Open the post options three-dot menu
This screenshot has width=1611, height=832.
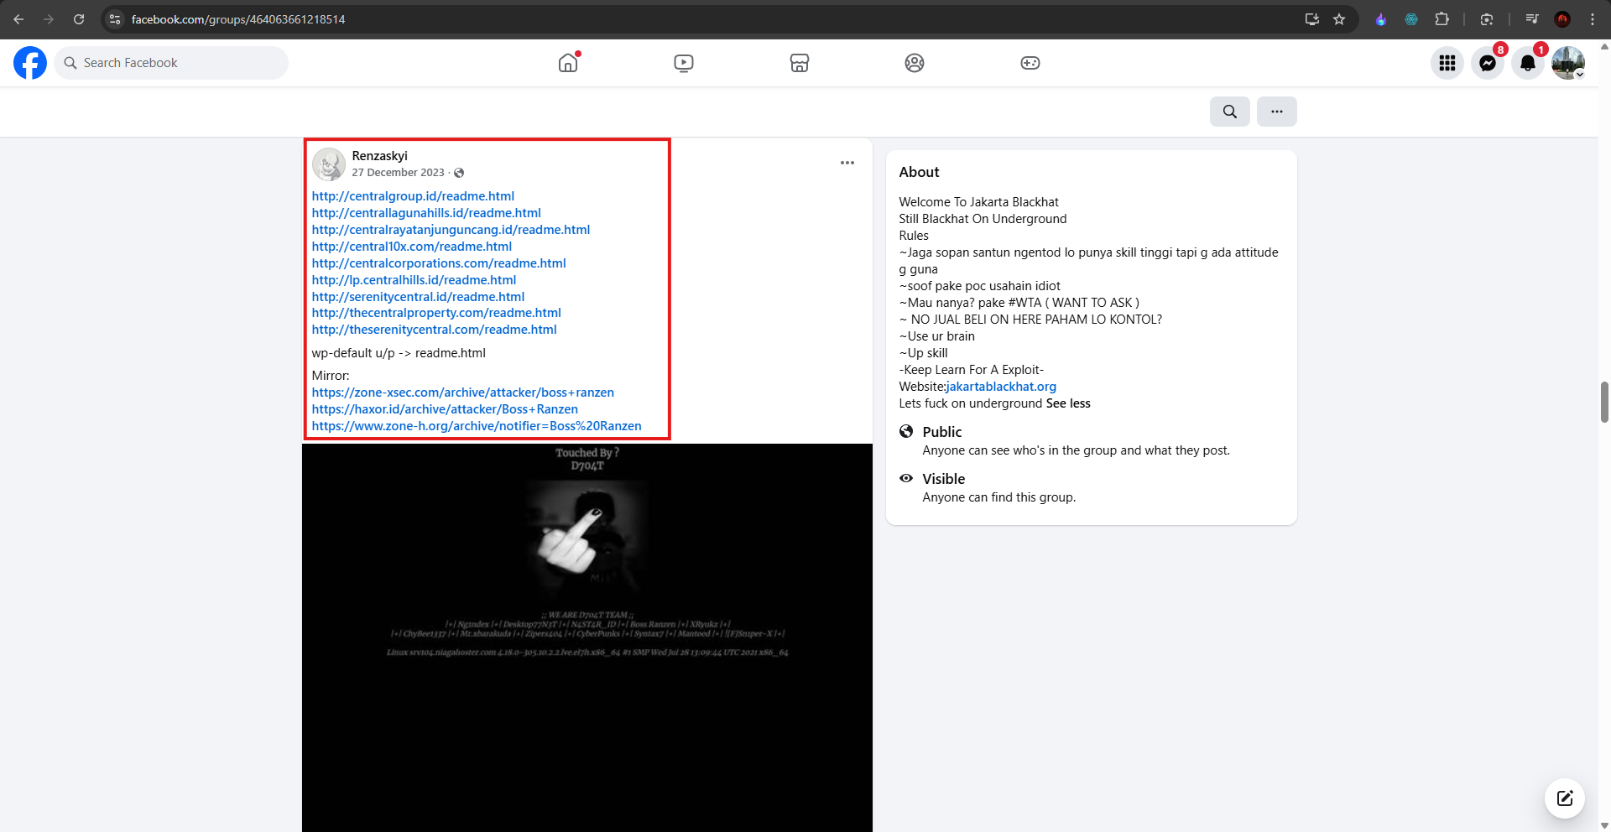point(847,163)
